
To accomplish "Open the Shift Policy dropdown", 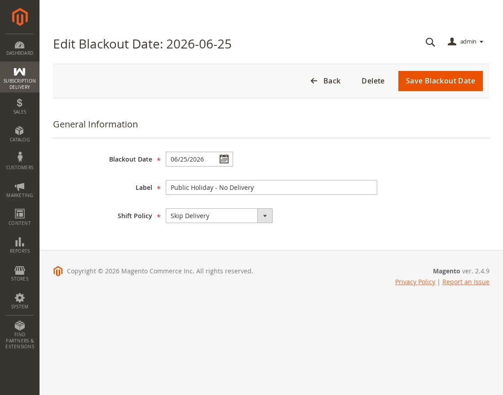I will 219,216.
